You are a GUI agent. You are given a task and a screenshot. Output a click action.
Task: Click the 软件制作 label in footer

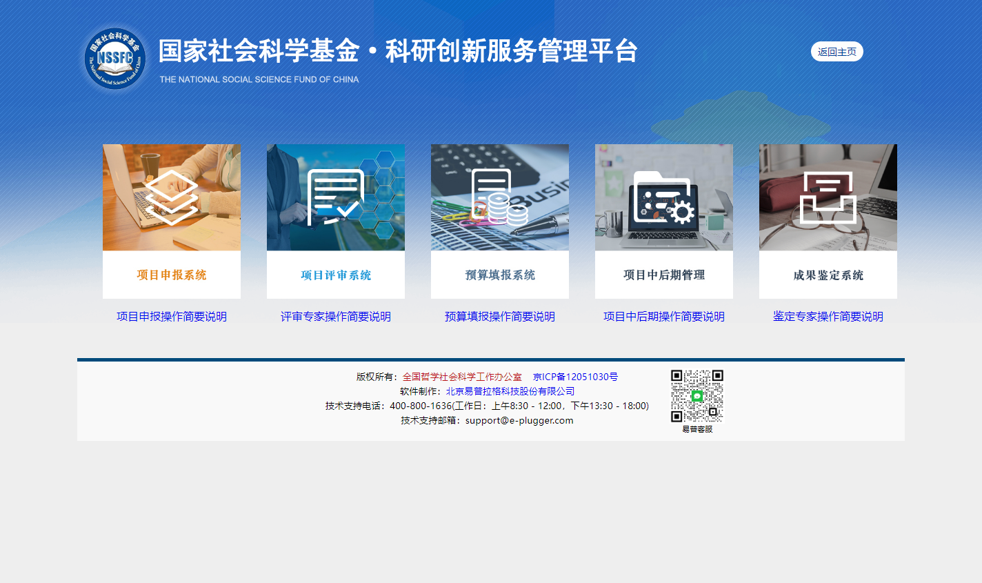pos(420,391)
